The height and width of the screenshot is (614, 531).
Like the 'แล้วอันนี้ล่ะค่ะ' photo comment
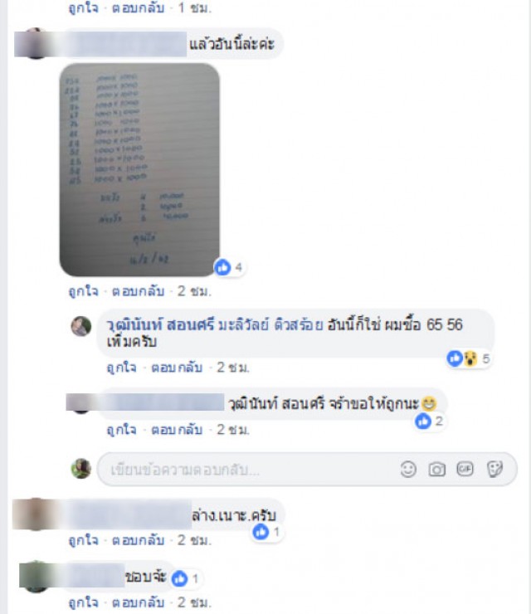(x=84, y=291)
